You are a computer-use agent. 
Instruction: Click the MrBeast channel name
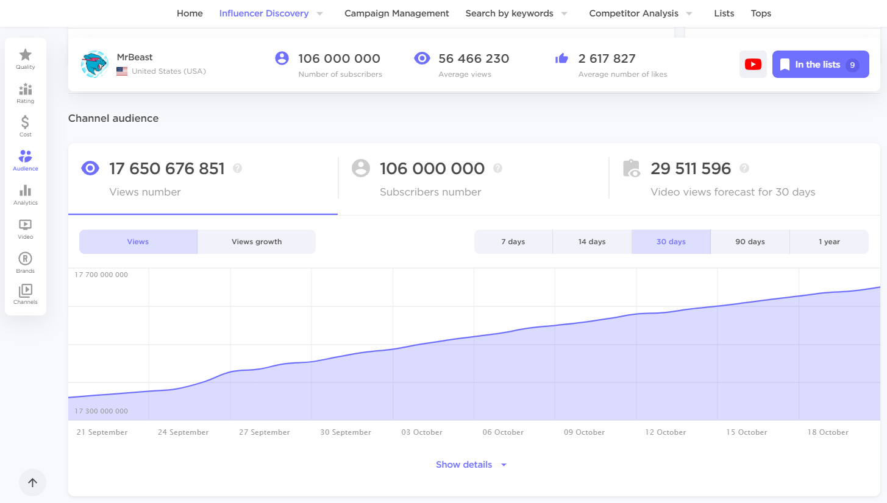click(135, 57)
